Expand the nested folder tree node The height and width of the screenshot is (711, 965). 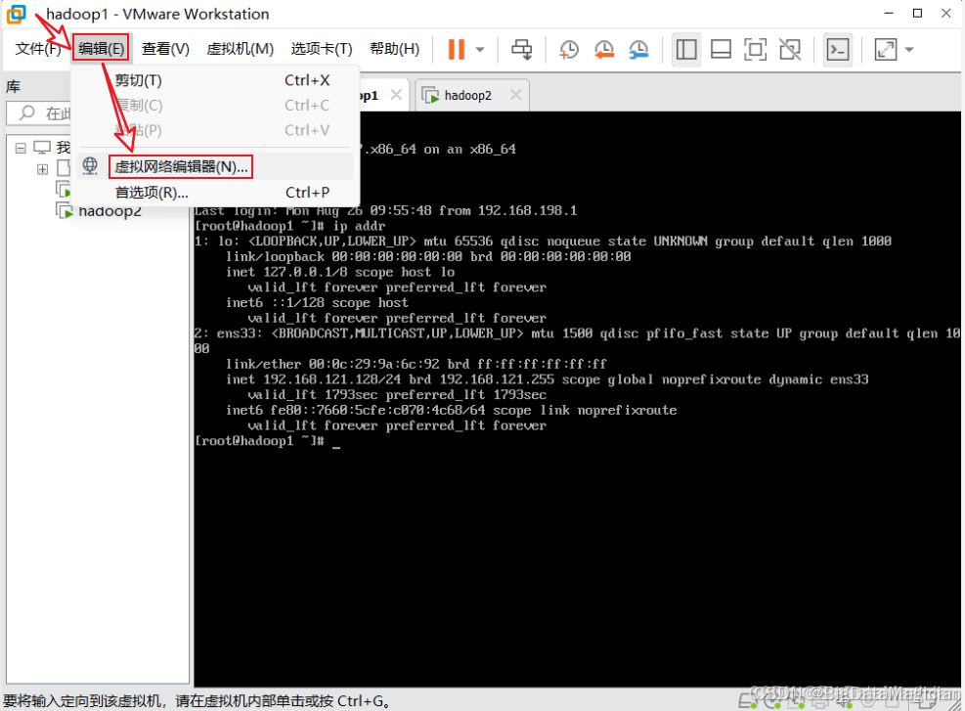pyautogui.click(x=42, y=168)
